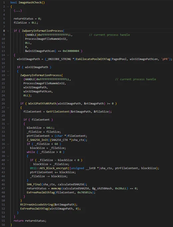
Task: Click line number 25 in the gutter
Action: [x=3, y=99]
